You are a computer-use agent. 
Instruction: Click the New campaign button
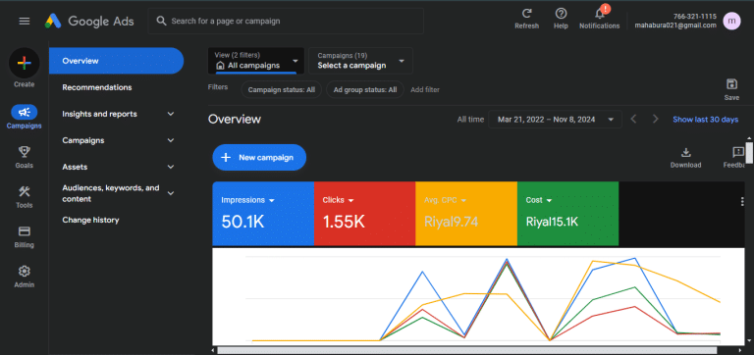coord(259,158)
